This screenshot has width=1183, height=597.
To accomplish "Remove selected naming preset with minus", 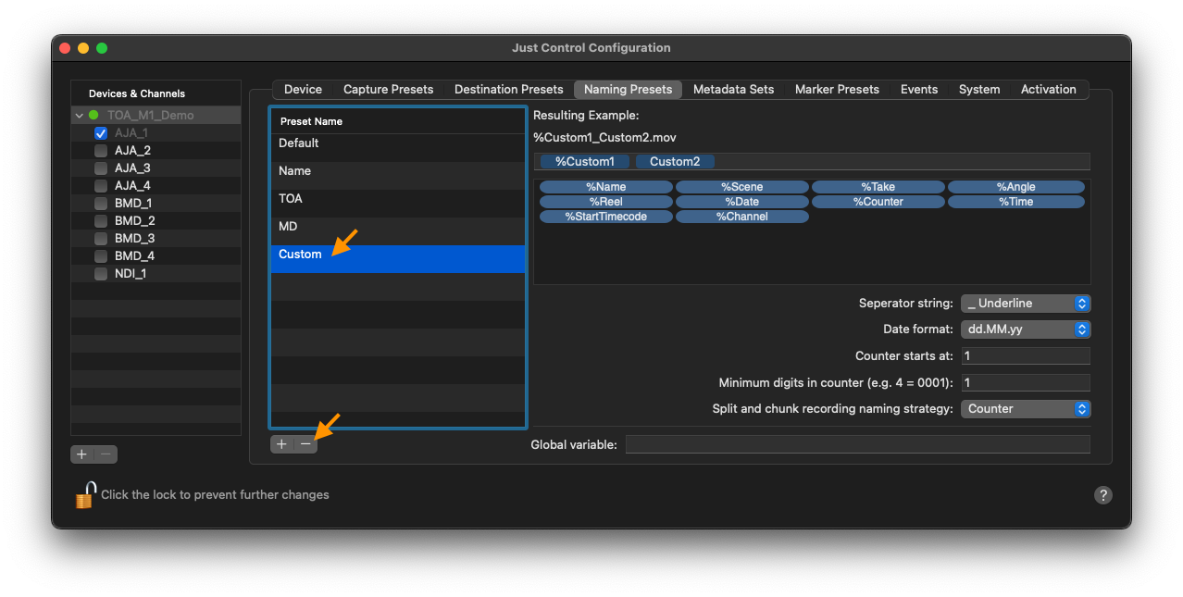I will point(305,444).
